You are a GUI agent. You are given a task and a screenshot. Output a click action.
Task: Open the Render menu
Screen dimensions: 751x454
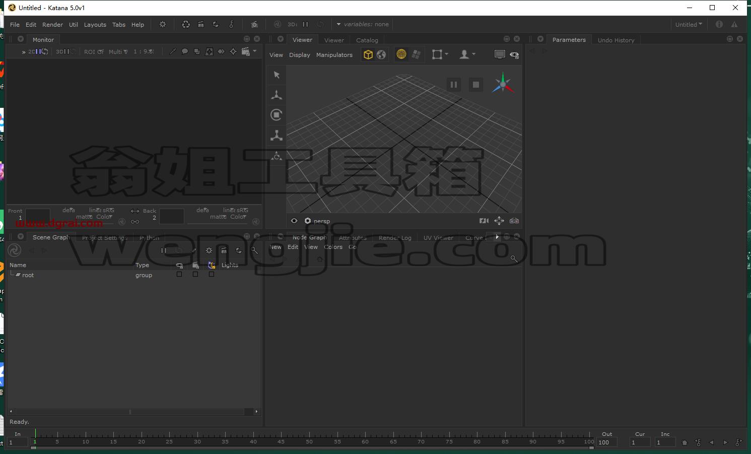[x=52, y=25]
